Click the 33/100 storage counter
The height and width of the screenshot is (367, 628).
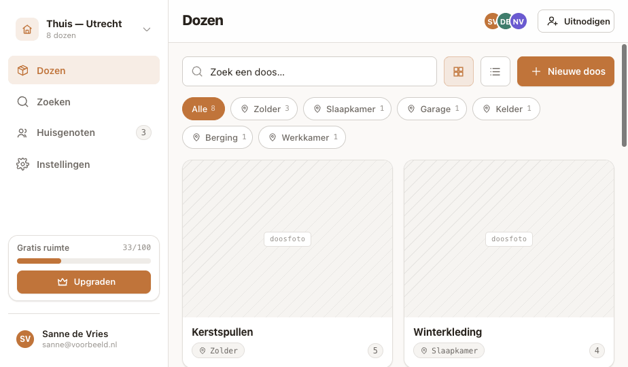pyautogui.click(x=137, y=247)
